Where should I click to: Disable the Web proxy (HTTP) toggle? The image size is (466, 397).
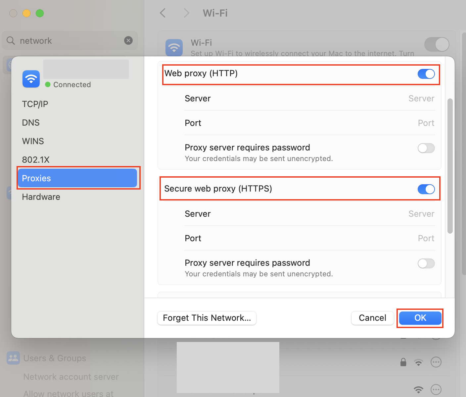click(x=426, y=74)
